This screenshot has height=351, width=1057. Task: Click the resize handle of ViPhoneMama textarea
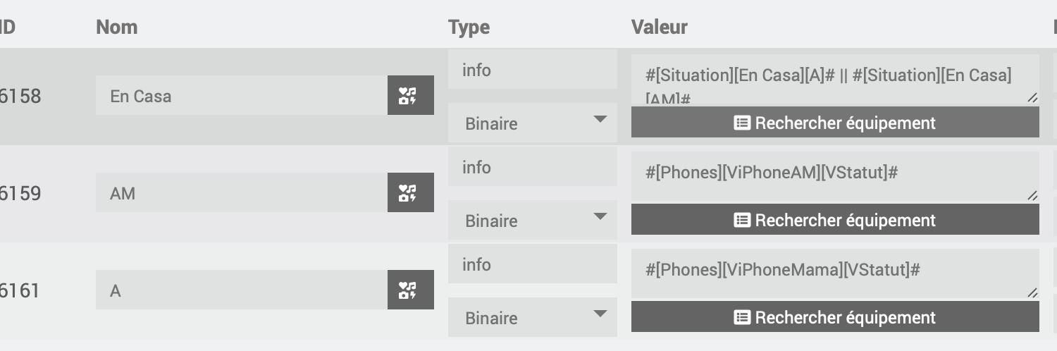click(x=1032, y=292)
